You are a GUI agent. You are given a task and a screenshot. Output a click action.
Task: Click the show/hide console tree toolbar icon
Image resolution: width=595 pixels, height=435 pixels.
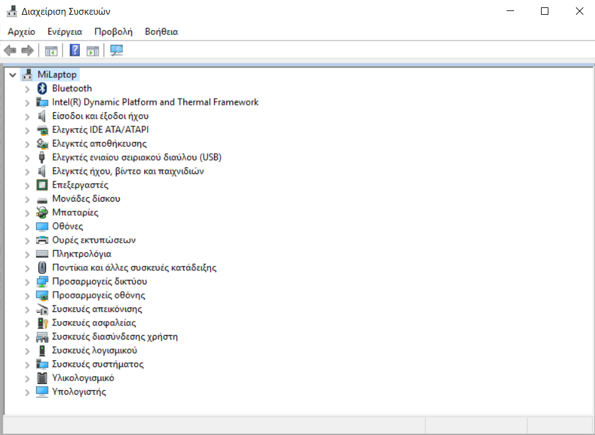52,50
